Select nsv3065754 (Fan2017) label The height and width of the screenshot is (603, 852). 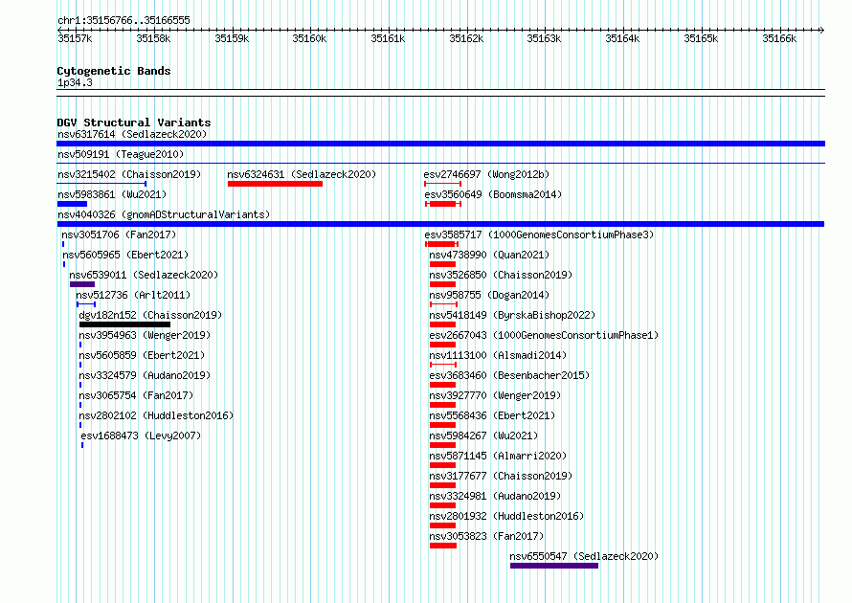(136, 395)
